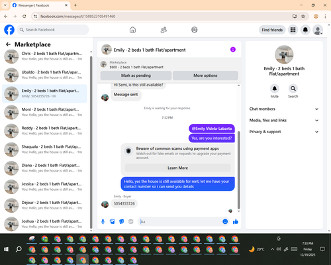Click the browser address bar URL

[77, 17]
